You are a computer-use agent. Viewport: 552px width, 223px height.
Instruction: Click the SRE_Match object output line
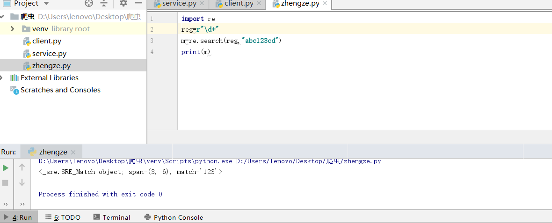[131, 172]
